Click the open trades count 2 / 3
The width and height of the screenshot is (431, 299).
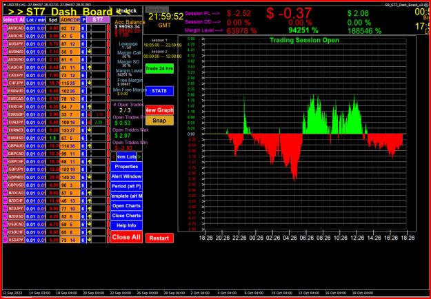[x=125, y=110]
